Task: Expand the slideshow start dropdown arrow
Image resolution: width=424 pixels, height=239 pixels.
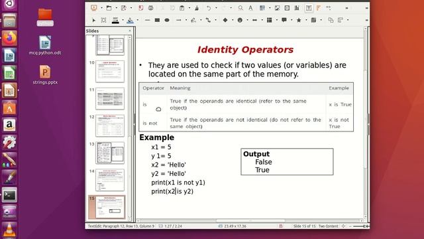Action: click(x=101, y=8)
